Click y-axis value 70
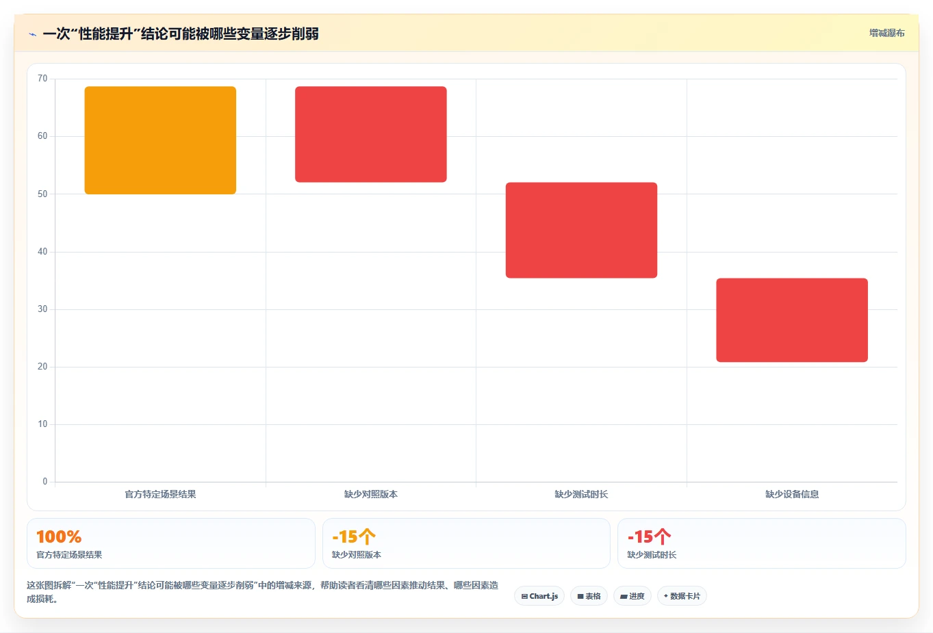933x633 pixels. [42, 79]
